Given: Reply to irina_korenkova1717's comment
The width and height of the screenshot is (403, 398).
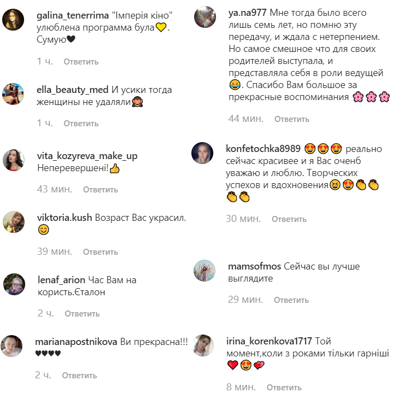Looking at the screenshot, I should [x=284, y=387].
